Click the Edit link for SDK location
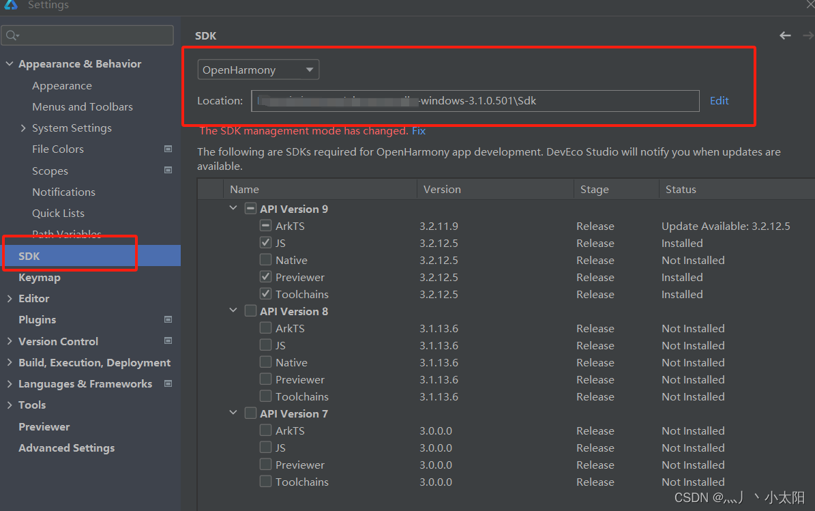 [720, 100]
